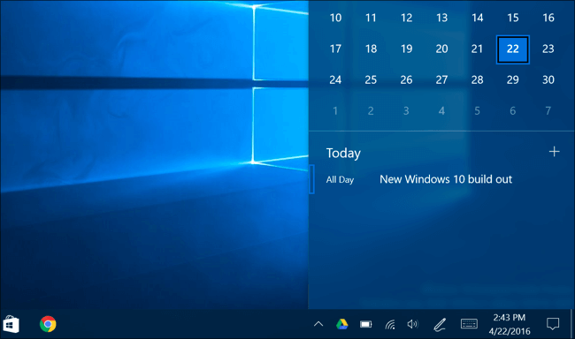The image size is (575, 339).
Task: Open the Google Drive tray icon
Action: 342,324
